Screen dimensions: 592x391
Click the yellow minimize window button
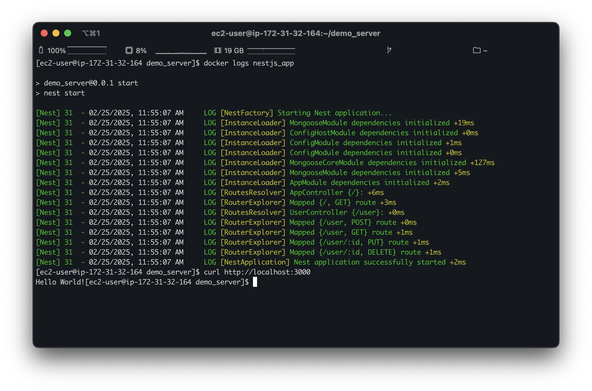(56, 33)
